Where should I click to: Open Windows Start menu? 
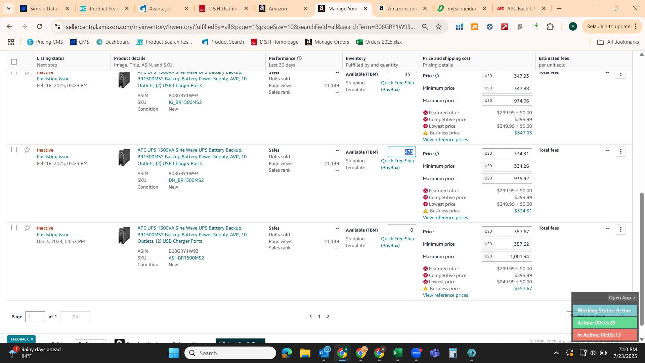pyautogui.click(x=174, y=353)
